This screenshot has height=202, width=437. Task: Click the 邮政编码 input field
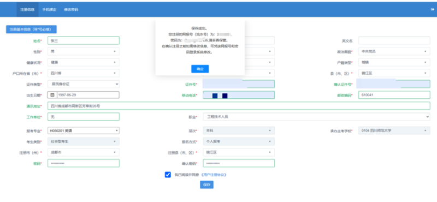click(x=394, y=95)
